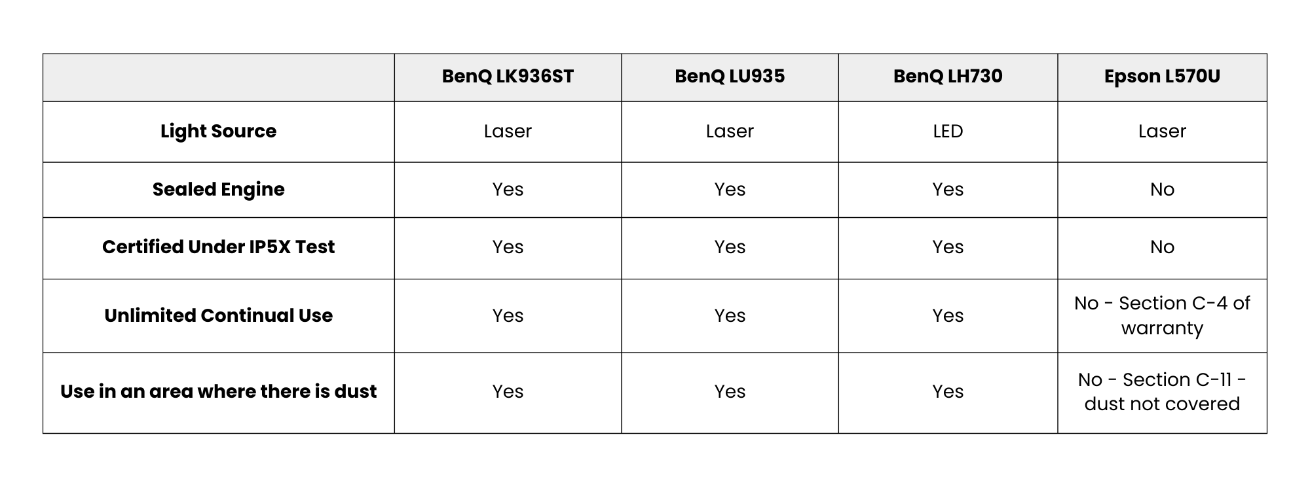Select BenQ LH730 IP5X Test Yes cell
The height and width of the screenshot is (490, 1310).
click(948, 247)
